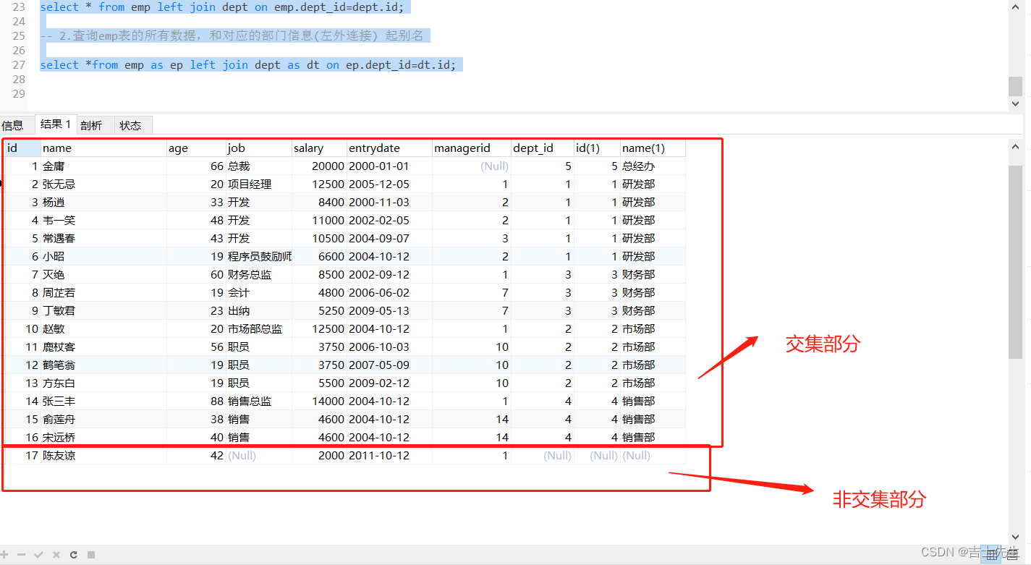Image resolution: width=1031 pixels, height=565 pixels.
Task: Click the discard changes X icon
Action: point(56,555)
